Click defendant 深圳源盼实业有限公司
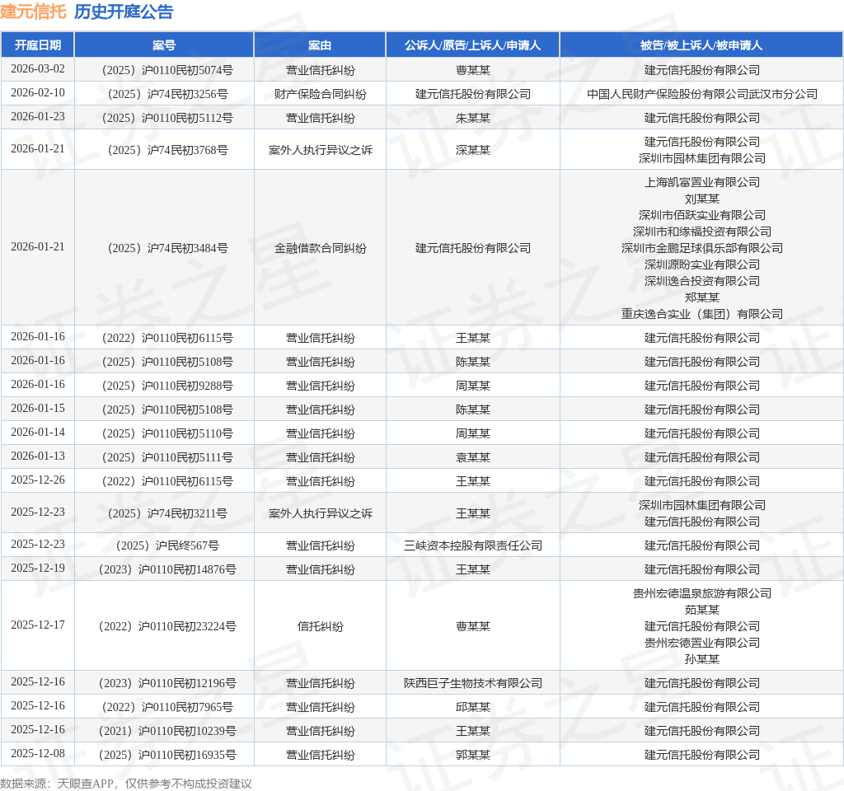Image resolution: width=844 pixels, height=791 pixels. coord(702,264)
